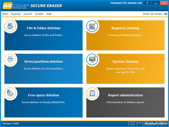Select the Update menu item
Viewport: 169px width, 127px height.
tap(39, 14)
